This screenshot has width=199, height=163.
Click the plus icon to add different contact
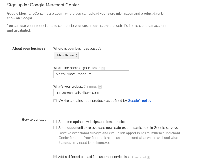coord(55,157)
